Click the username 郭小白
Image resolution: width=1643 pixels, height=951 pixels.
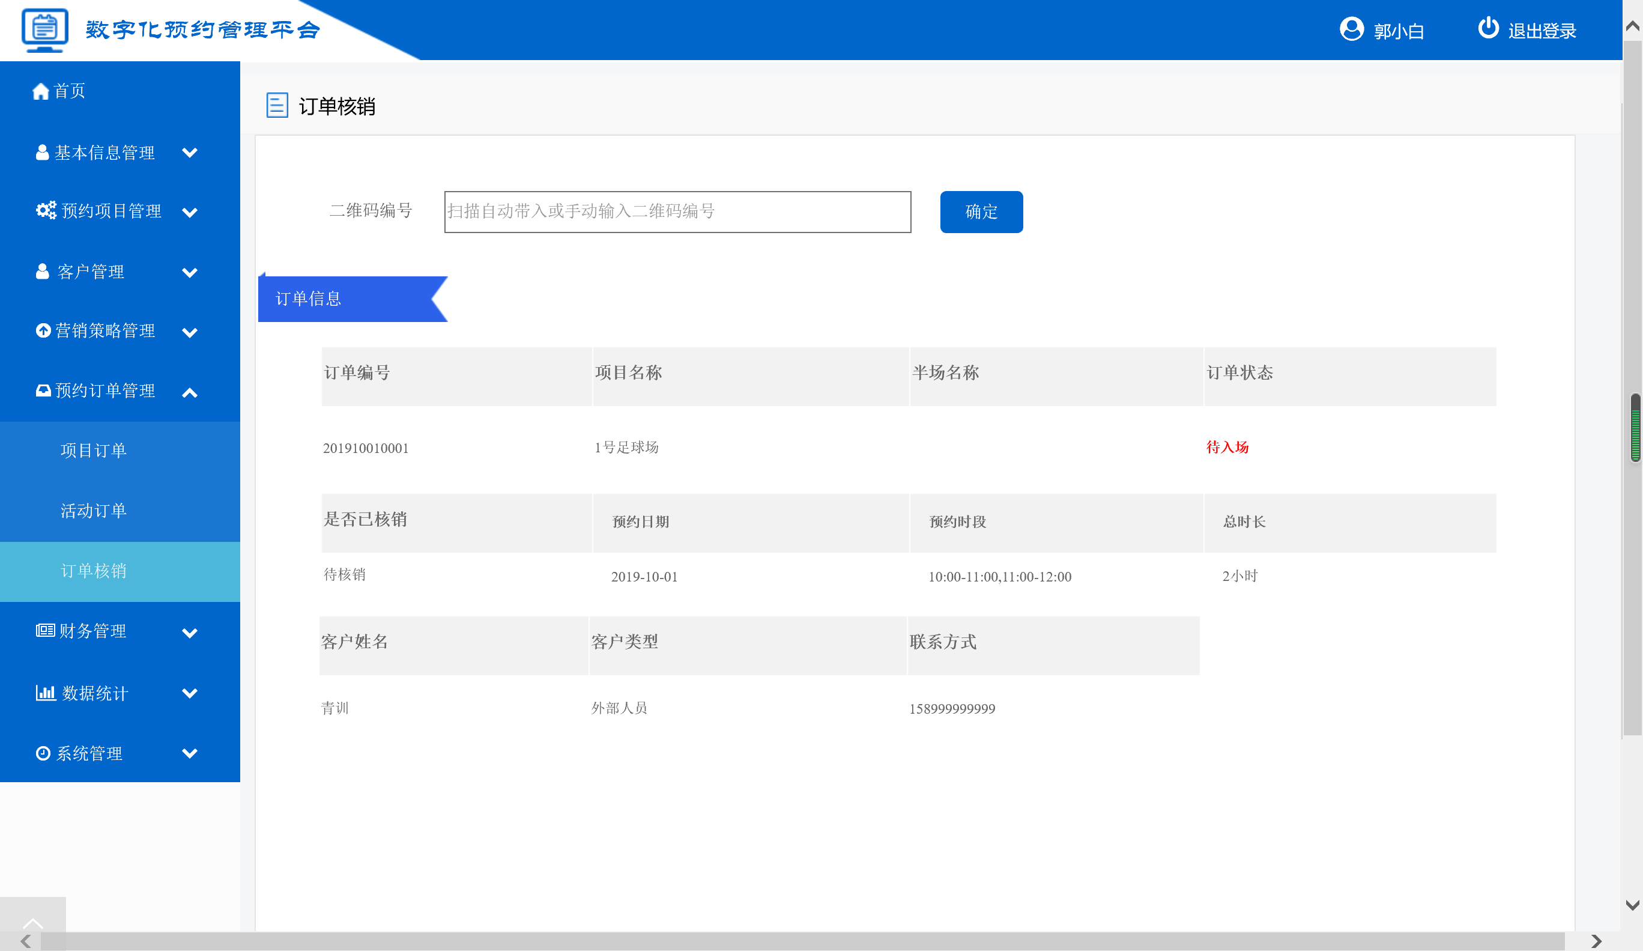pos(1399,31)
